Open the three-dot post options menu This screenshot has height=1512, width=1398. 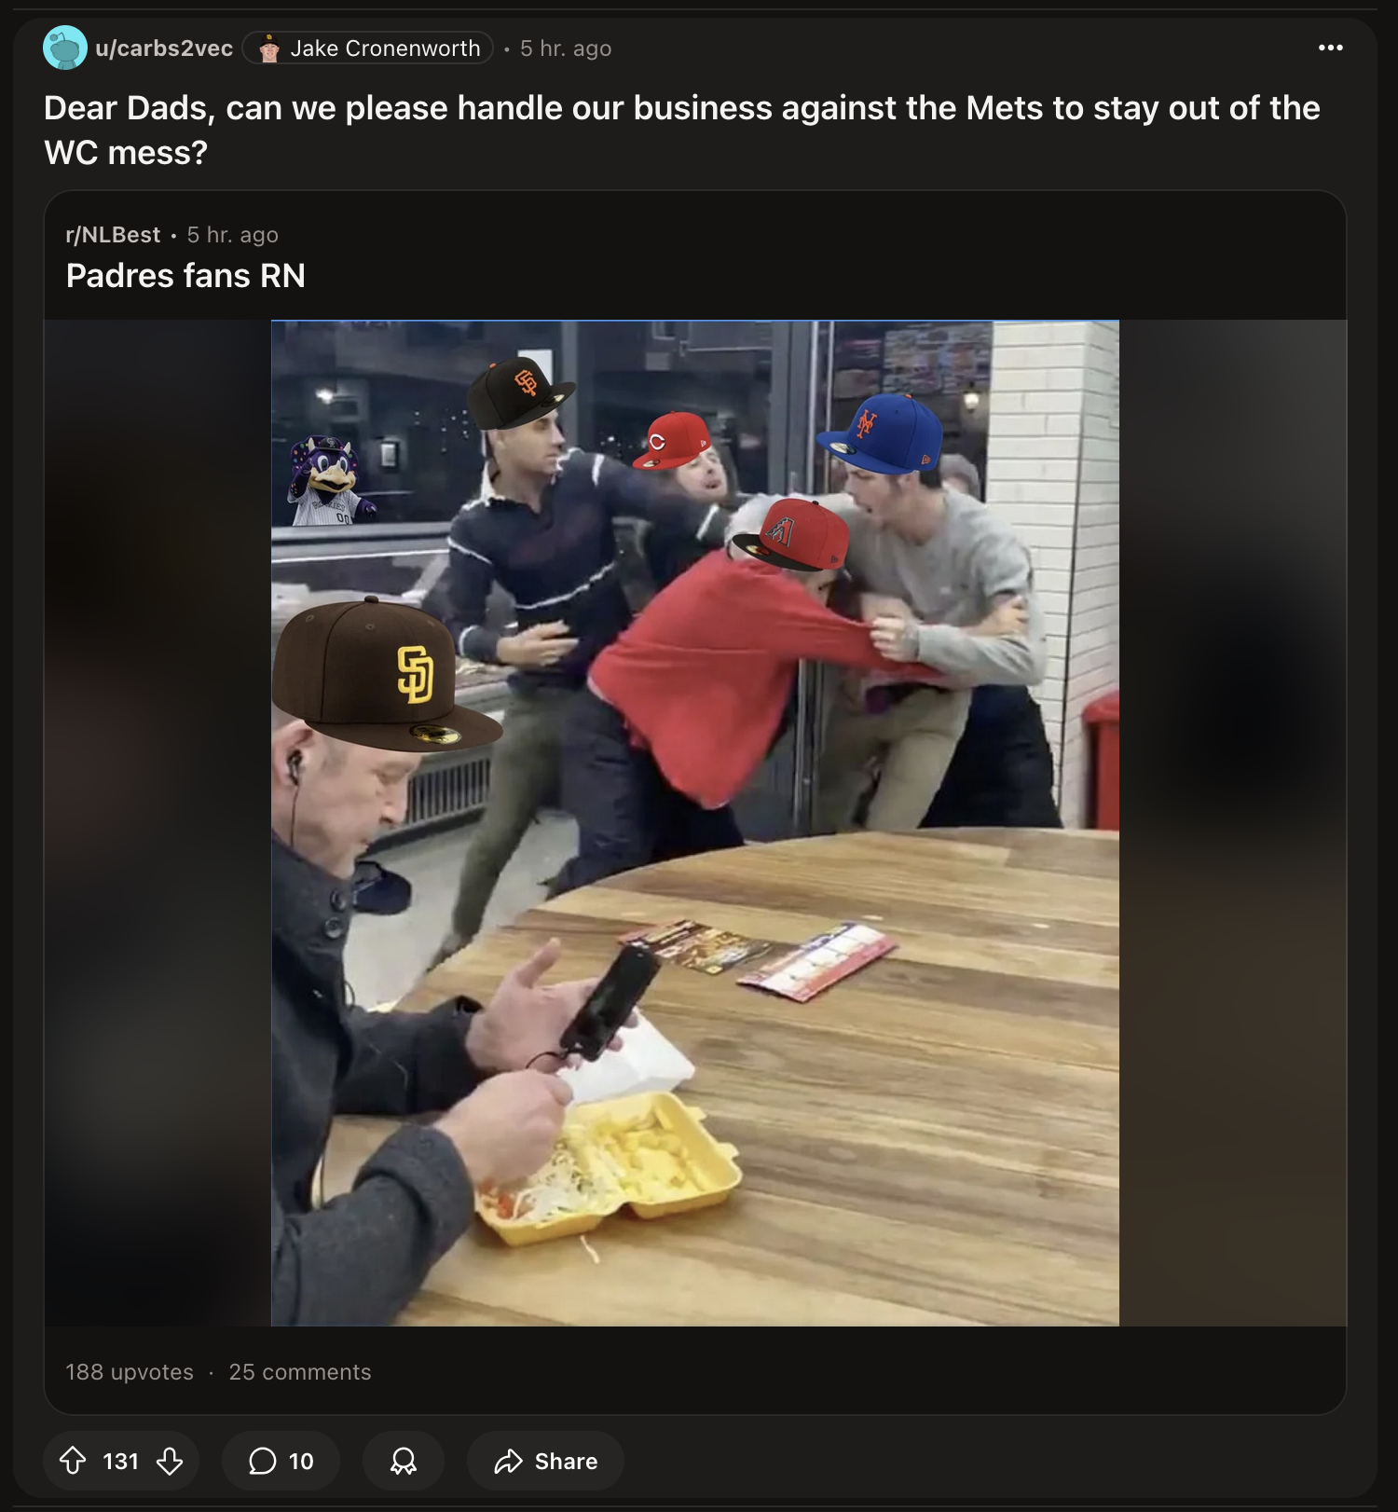(1330, 48)
